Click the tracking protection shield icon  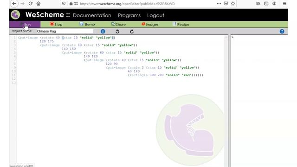64,4
